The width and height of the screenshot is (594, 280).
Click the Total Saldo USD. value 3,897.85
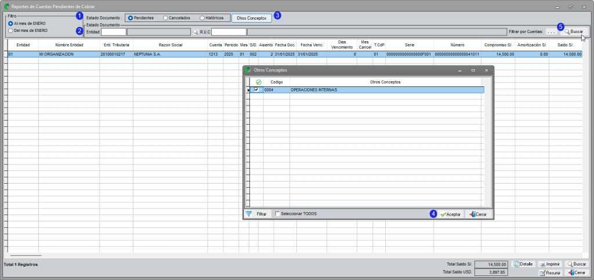pyautogui.click(x=491, y=272)
